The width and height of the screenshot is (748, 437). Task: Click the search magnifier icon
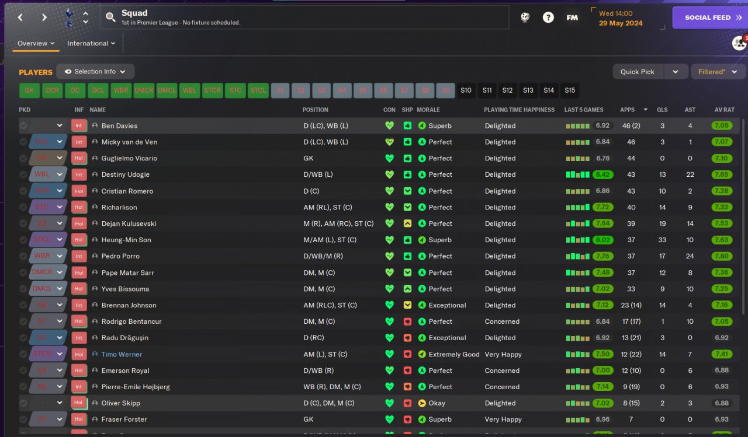pyautogui.click(x=110, y=18)
